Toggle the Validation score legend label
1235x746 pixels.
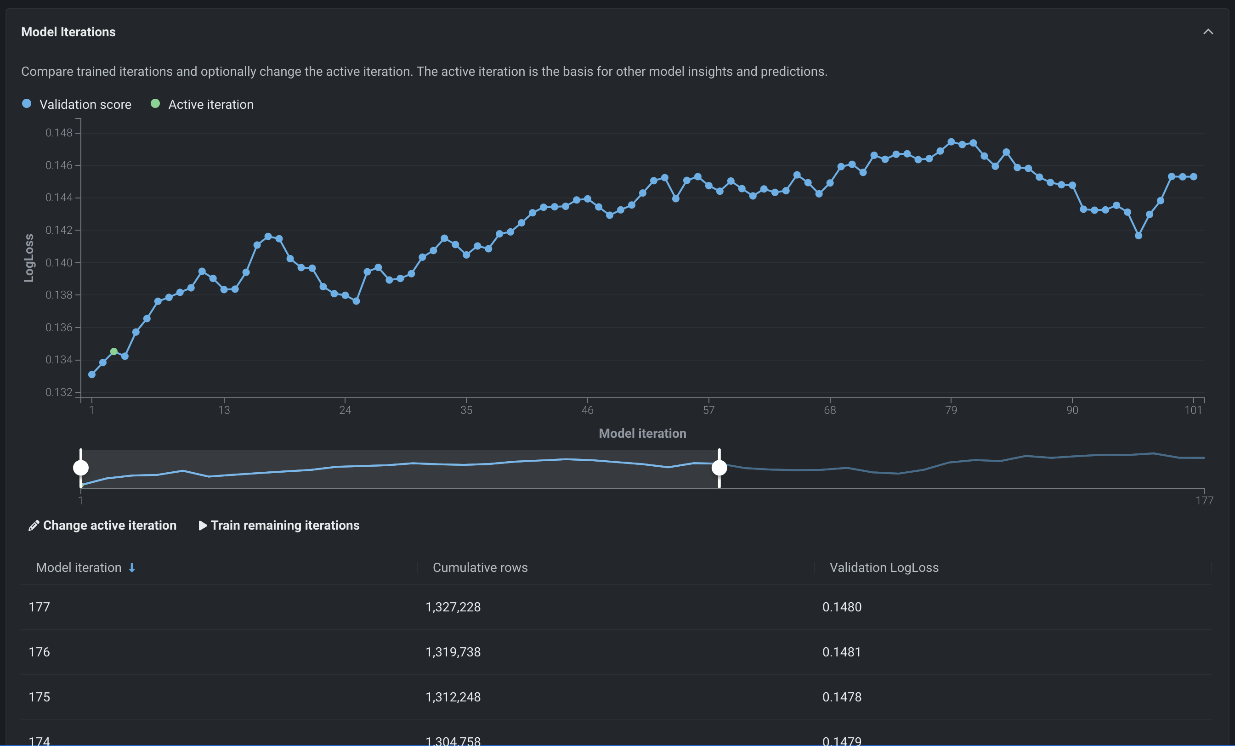pos(85,105)
